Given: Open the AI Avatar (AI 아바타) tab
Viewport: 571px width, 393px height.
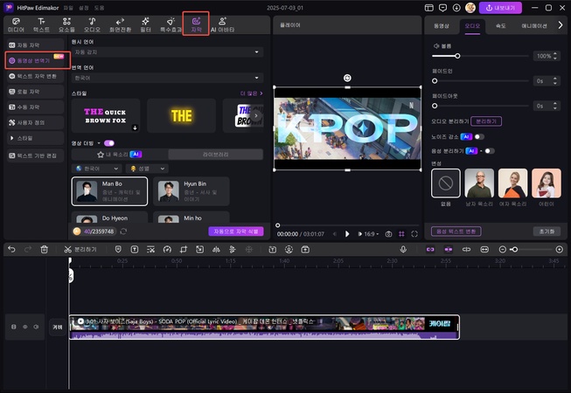Looking at the screenshot, I should (x=222, y=24).
